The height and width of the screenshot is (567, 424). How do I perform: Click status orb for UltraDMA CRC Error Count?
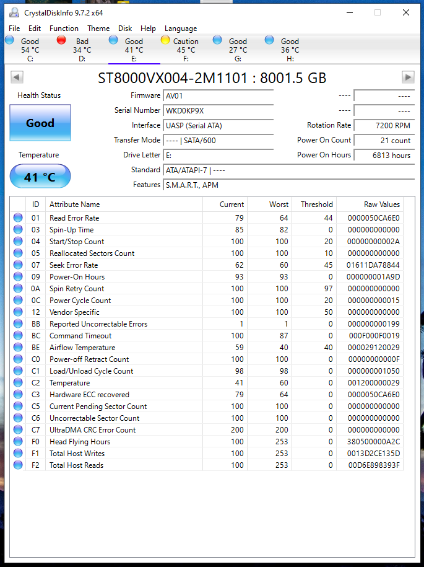[18, 429]
